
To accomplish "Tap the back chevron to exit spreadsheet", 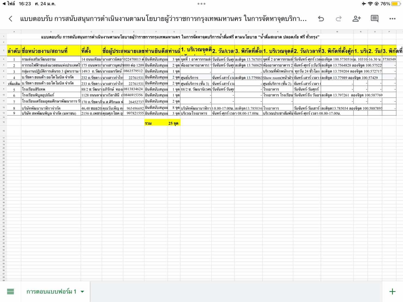I will 10,19.
